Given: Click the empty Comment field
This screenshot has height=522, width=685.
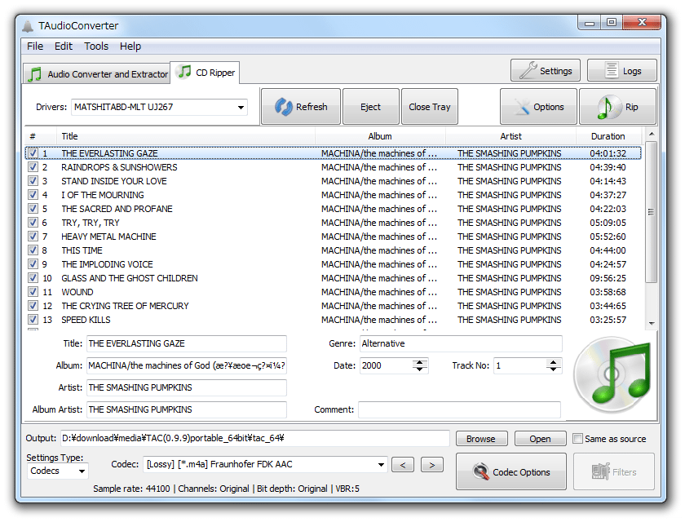Looking at the screenshot, I should [460, 409].
